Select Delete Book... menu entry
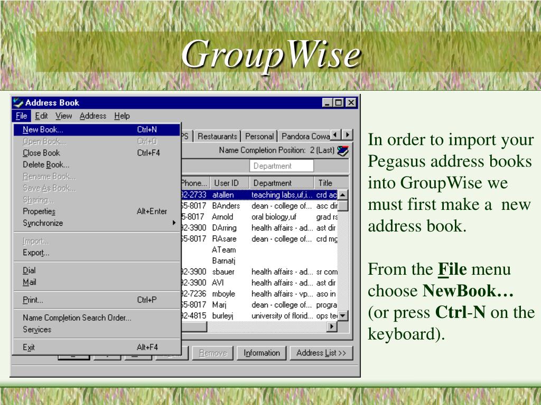This screenshot has width=541, height=405. (97, 165)
